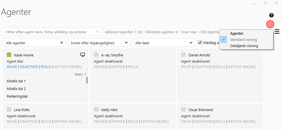The height and width of the screenshot is (130, 281).
Task: Click DEAKTIVER link for Kasie Howie
Action: pos(29,67)
